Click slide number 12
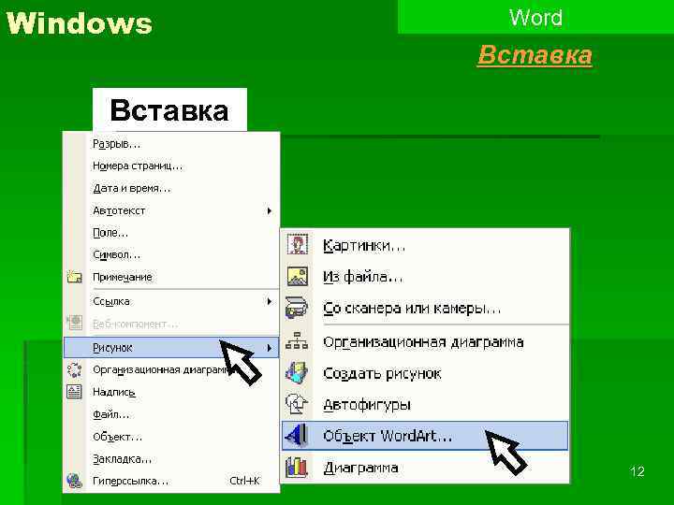 point(637,471)
